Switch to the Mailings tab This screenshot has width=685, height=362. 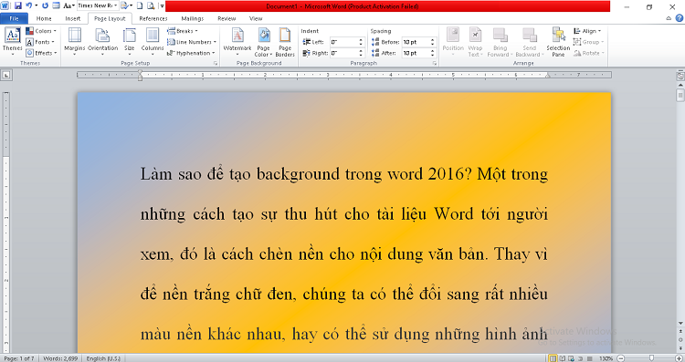(193, 18)
